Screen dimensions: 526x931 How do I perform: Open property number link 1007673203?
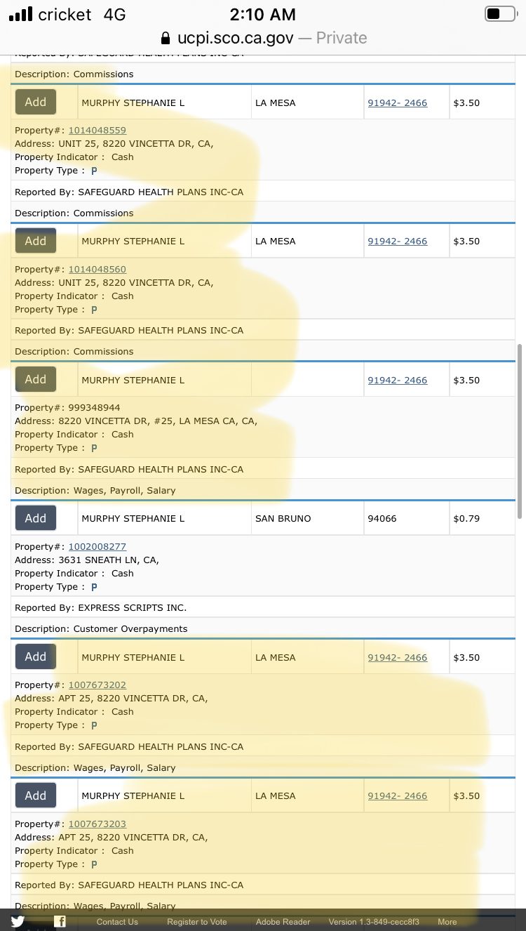(97, 824)
